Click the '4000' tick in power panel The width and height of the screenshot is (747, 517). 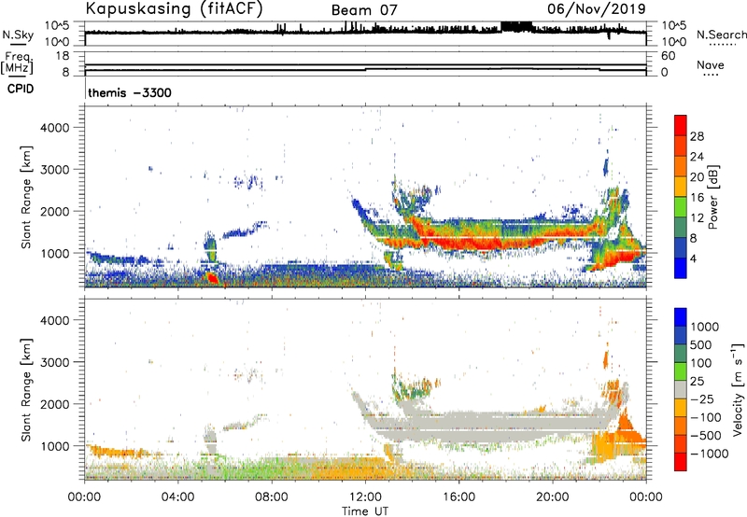[54, 128]
